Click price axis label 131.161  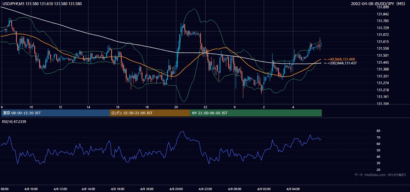[x=383, y=97]
